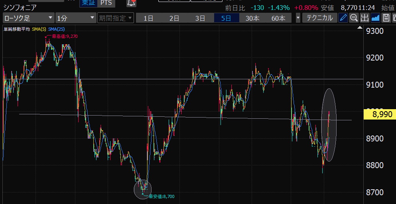Click the partially visible icon after save

tap(394, 18)
